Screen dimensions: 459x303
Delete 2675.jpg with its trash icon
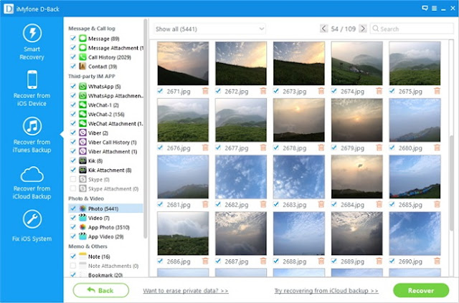(x=437, y=91)
